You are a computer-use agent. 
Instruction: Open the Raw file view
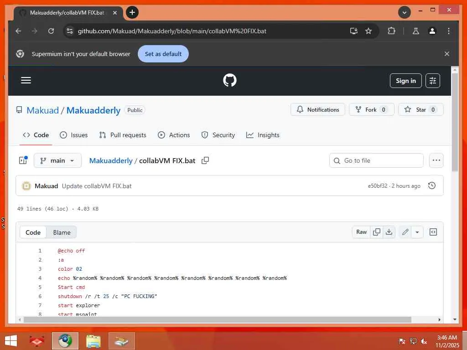pyautogui.click(x=362, y=232)
